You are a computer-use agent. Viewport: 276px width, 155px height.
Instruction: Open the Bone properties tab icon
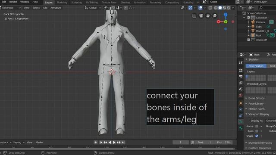(x=241, y=128)
